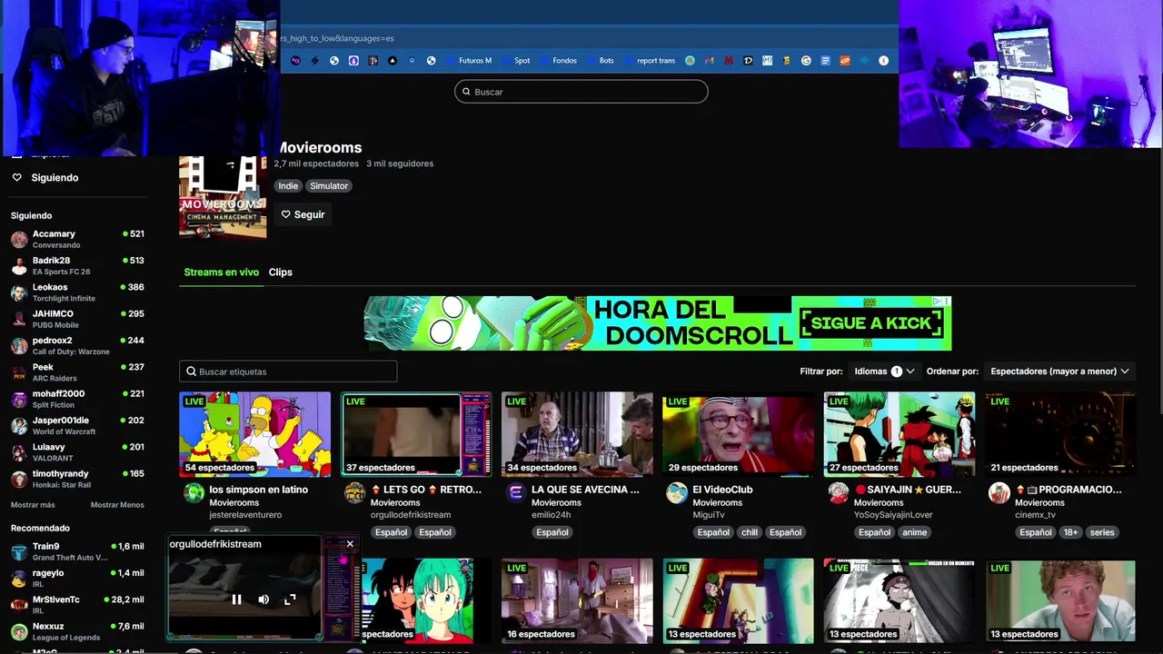Screen dimensions: 1163x654
Task: Open the Idiomas filter dropdown
Action: point(884,372)
